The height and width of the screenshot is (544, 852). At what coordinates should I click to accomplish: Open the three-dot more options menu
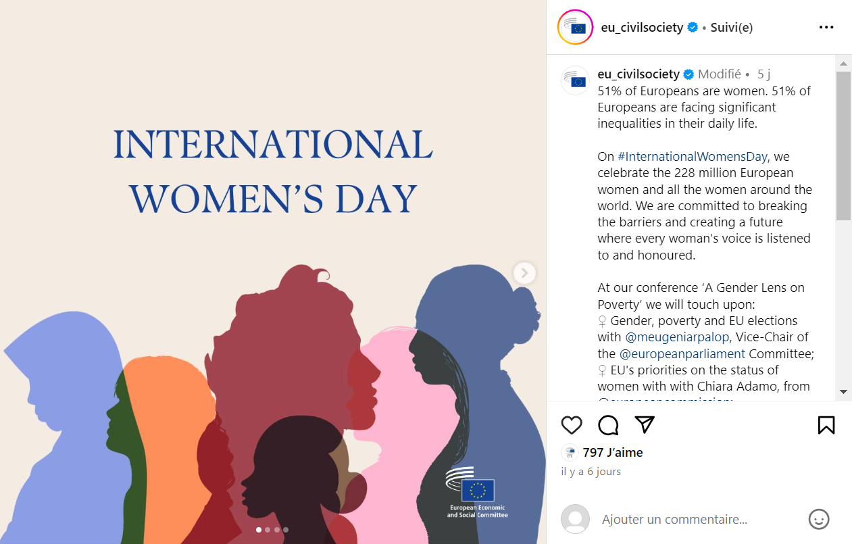tap(826, 28)
